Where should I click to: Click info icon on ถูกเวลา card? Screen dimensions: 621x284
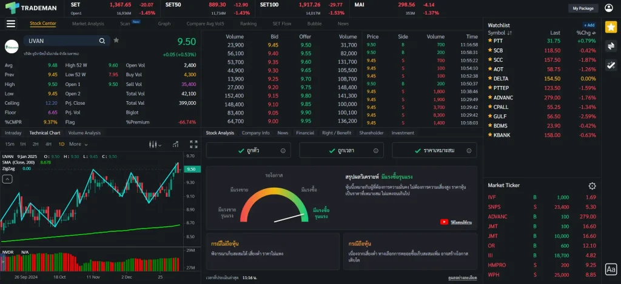(x=376, y=151)
